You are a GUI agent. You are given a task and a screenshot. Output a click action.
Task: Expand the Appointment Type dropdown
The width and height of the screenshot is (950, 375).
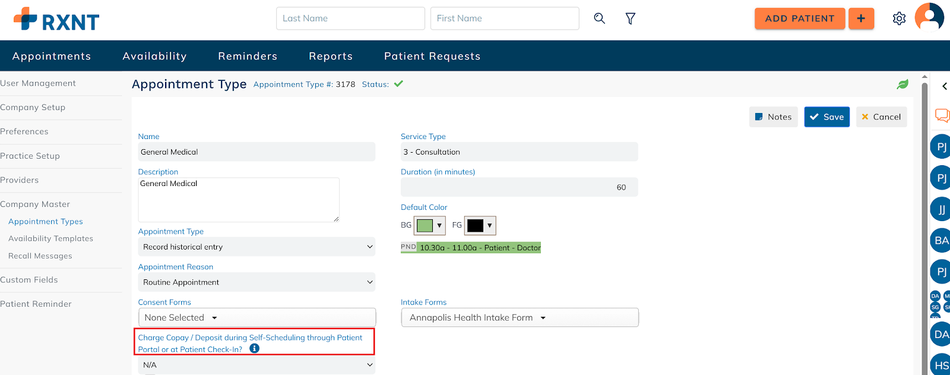(257, 247)
